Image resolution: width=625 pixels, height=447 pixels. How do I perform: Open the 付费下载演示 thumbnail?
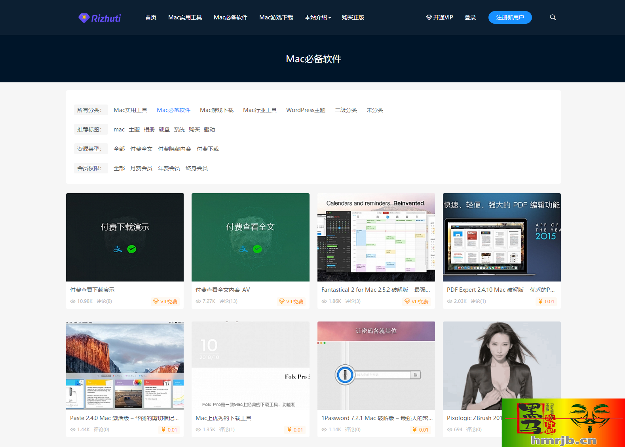coord(125,237)
